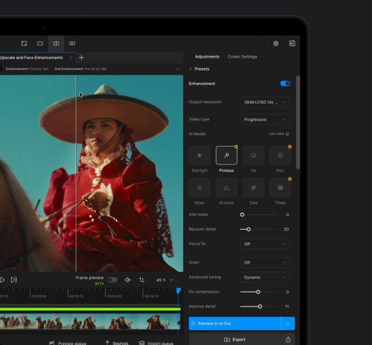372x345 pixels.
Task: Choose the split view comparison layout icon
Action: pyautogui.click(x=56, y=43)
